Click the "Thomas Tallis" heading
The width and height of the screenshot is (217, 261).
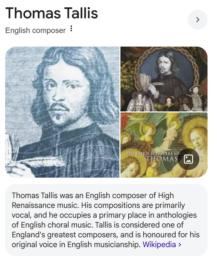click(52, 13)
